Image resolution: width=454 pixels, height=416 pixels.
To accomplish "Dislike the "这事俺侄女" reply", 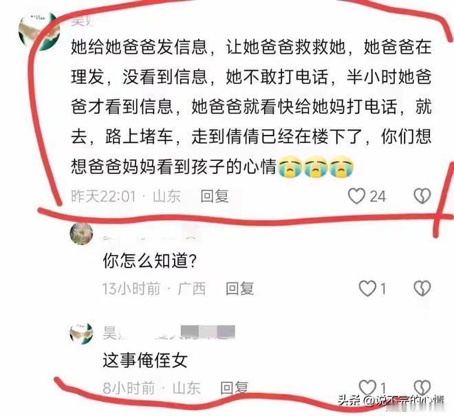I will pyautogui.click(x=422, y=386).
